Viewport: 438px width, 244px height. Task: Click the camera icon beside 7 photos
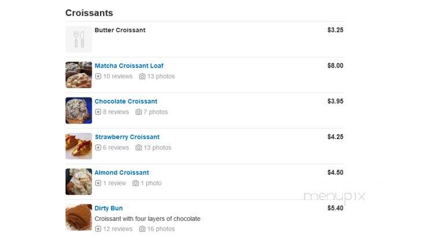click(x=139, y=112)
